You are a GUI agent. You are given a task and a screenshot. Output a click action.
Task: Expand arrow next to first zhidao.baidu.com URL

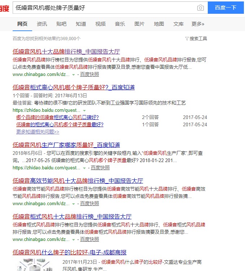click(x=84, y=110)
